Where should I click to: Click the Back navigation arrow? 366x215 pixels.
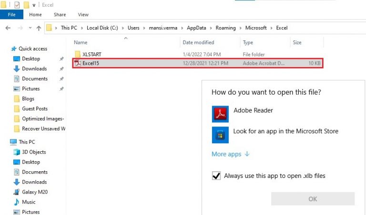pyautogui.click(x=8, y=28)
